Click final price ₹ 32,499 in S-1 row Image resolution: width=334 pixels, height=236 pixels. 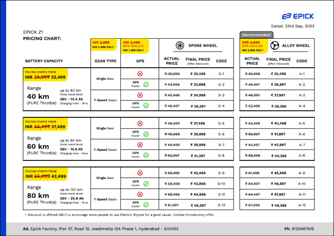[x=198, y=74]
